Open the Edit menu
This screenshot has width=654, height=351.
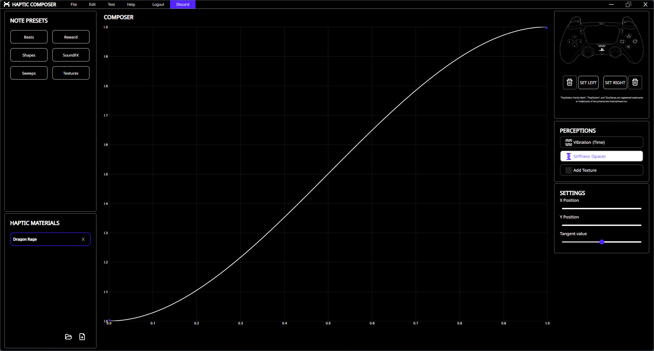click(x=92, y=4)
